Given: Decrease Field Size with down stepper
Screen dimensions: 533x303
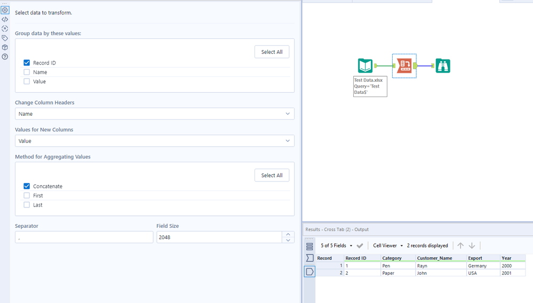Looking at the screenshot, I should point(288,240).
